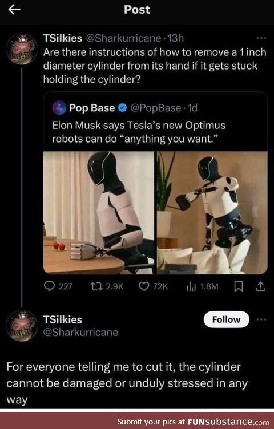The height and width of the screenshot is (429, 274).
Task: View analytics icon showing 1.8M views
Action: 191,286
